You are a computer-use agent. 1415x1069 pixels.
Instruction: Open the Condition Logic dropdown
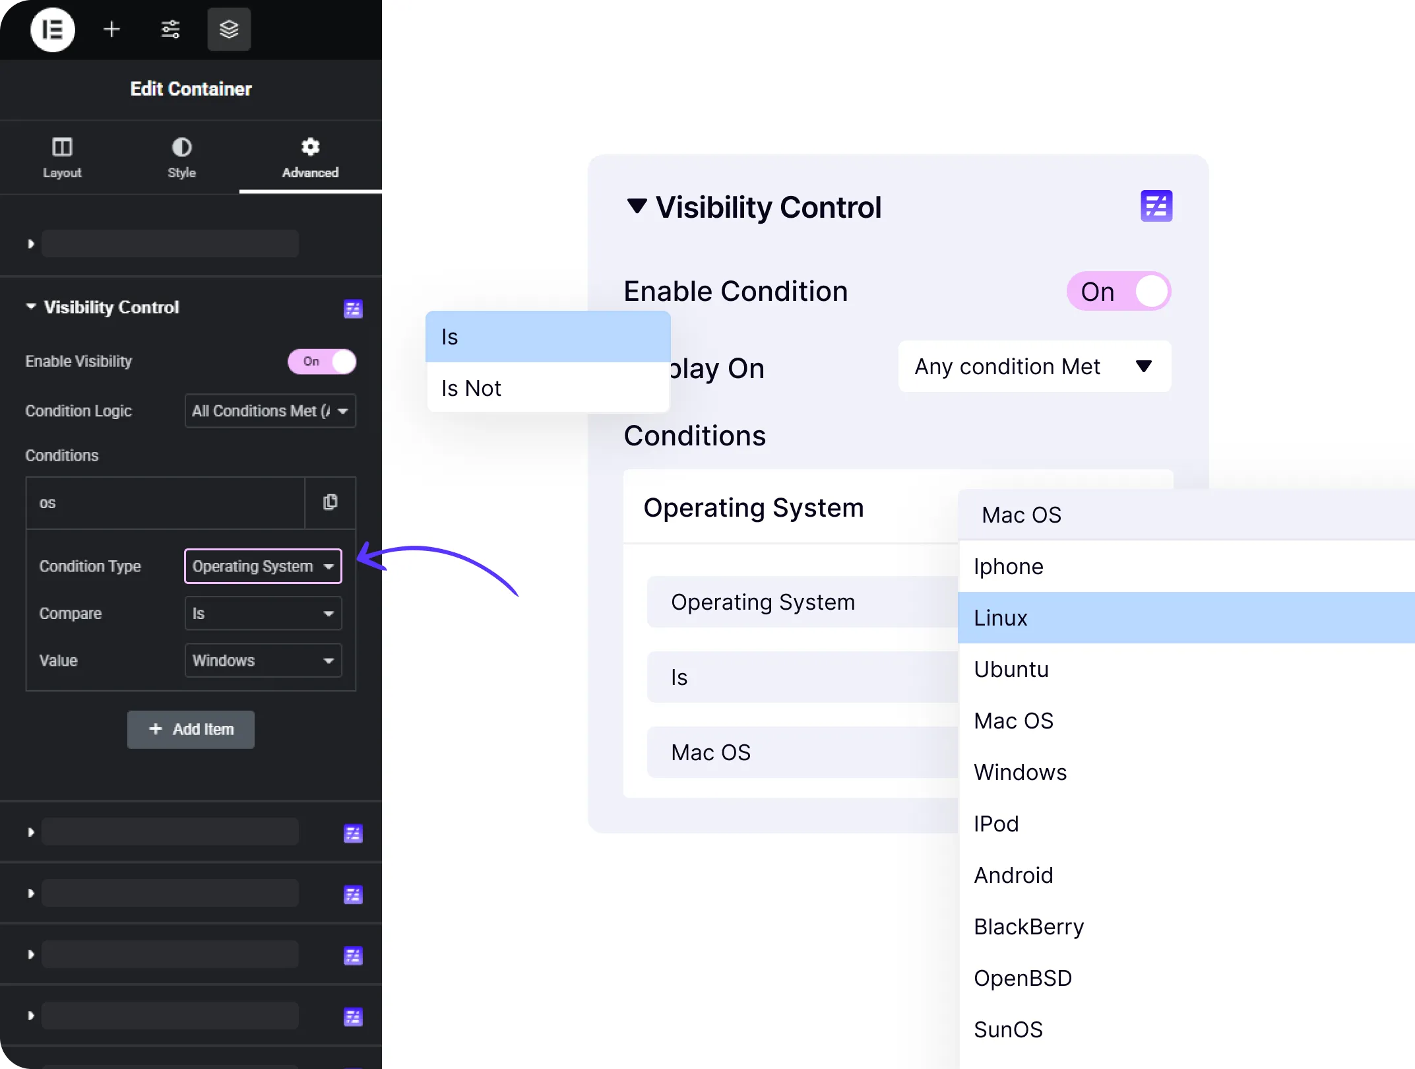270,410
